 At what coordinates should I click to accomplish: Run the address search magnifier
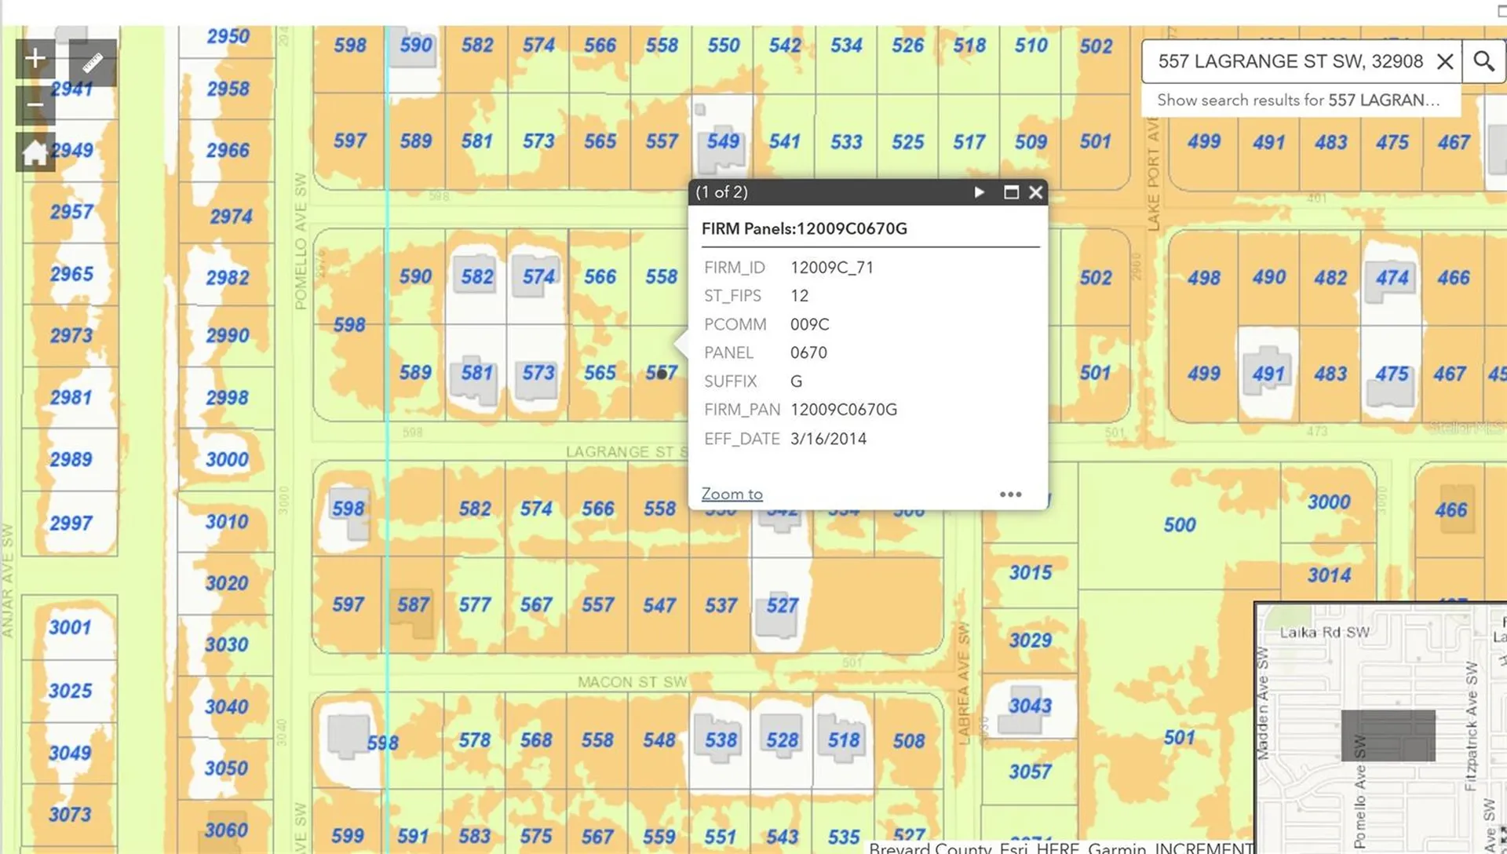tap(1483, 61)
